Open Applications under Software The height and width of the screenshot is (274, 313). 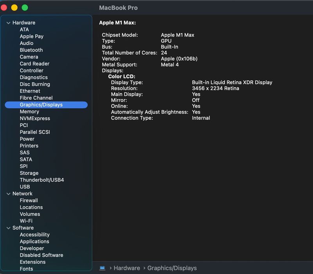tap(34, 242)
